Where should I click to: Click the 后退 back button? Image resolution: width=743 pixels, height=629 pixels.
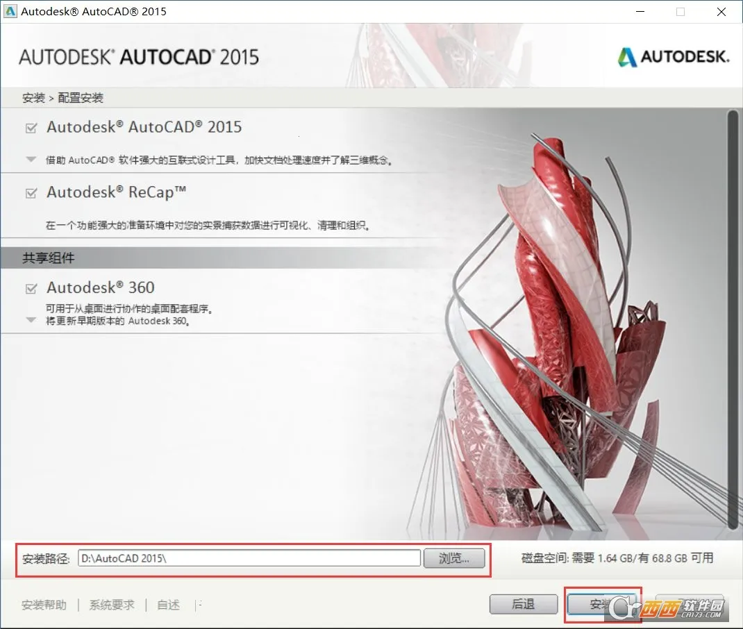[523, 604]
